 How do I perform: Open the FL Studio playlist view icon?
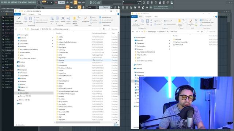pos(115,7)
